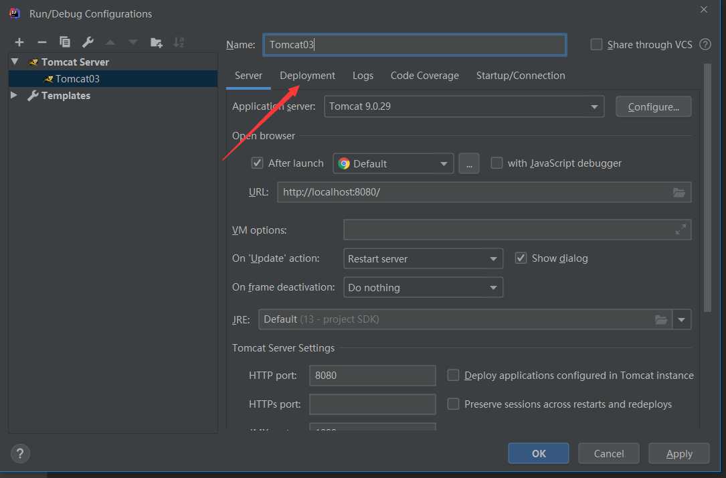726x478 pixels.
Task: Toggle the Show dialog checkbox
Action: click(x=521, y=258)
